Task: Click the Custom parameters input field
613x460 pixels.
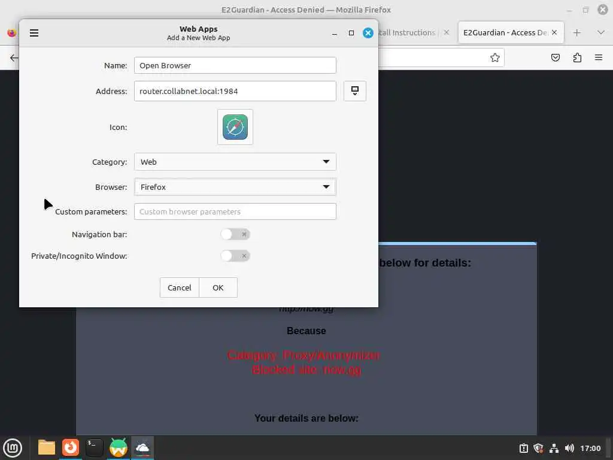Action: coord(235,211)
